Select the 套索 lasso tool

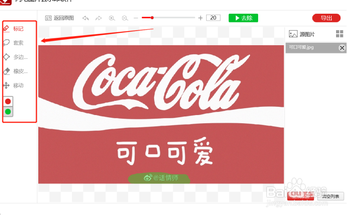click(14, 42)
